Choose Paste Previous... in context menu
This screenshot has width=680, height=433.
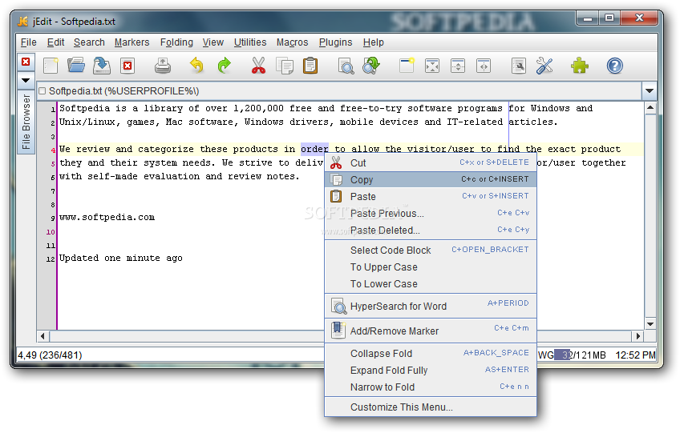pyautogui.click(x=431, y=214)
